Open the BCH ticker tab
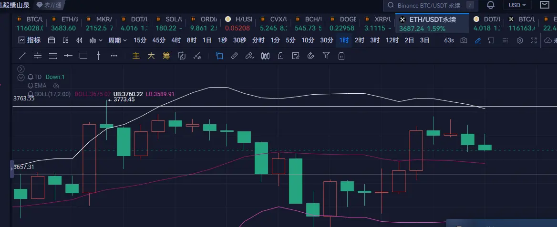 [308, 24]
